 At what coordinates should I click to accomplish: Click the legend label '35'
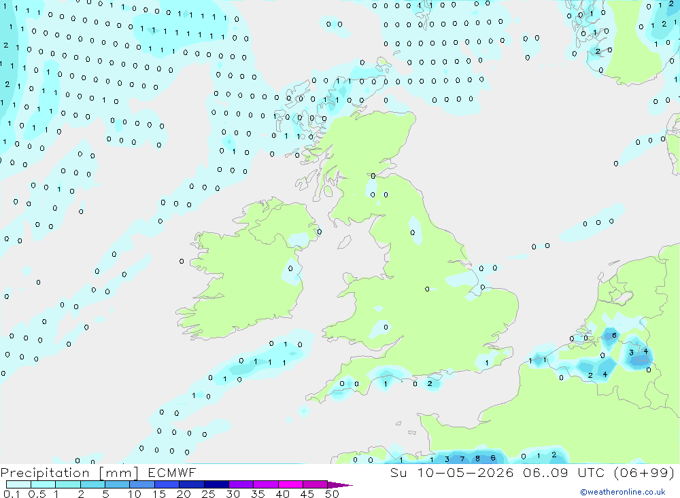(258, 494)
